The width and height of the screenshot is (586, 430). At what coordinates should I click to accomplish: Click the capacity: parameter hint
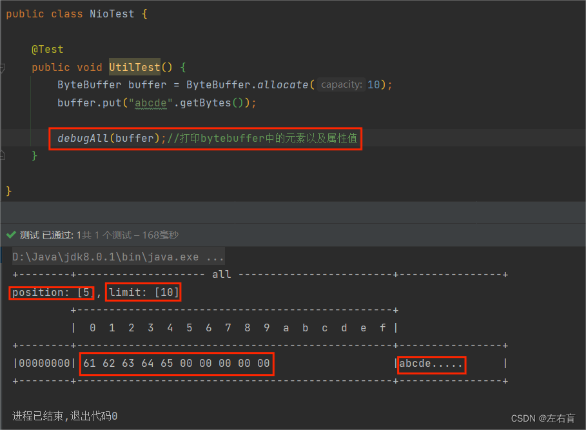(x=341, y=85)
